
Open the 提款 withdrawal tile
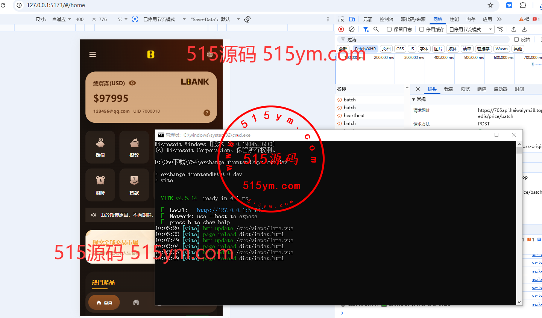coord(134,147)
